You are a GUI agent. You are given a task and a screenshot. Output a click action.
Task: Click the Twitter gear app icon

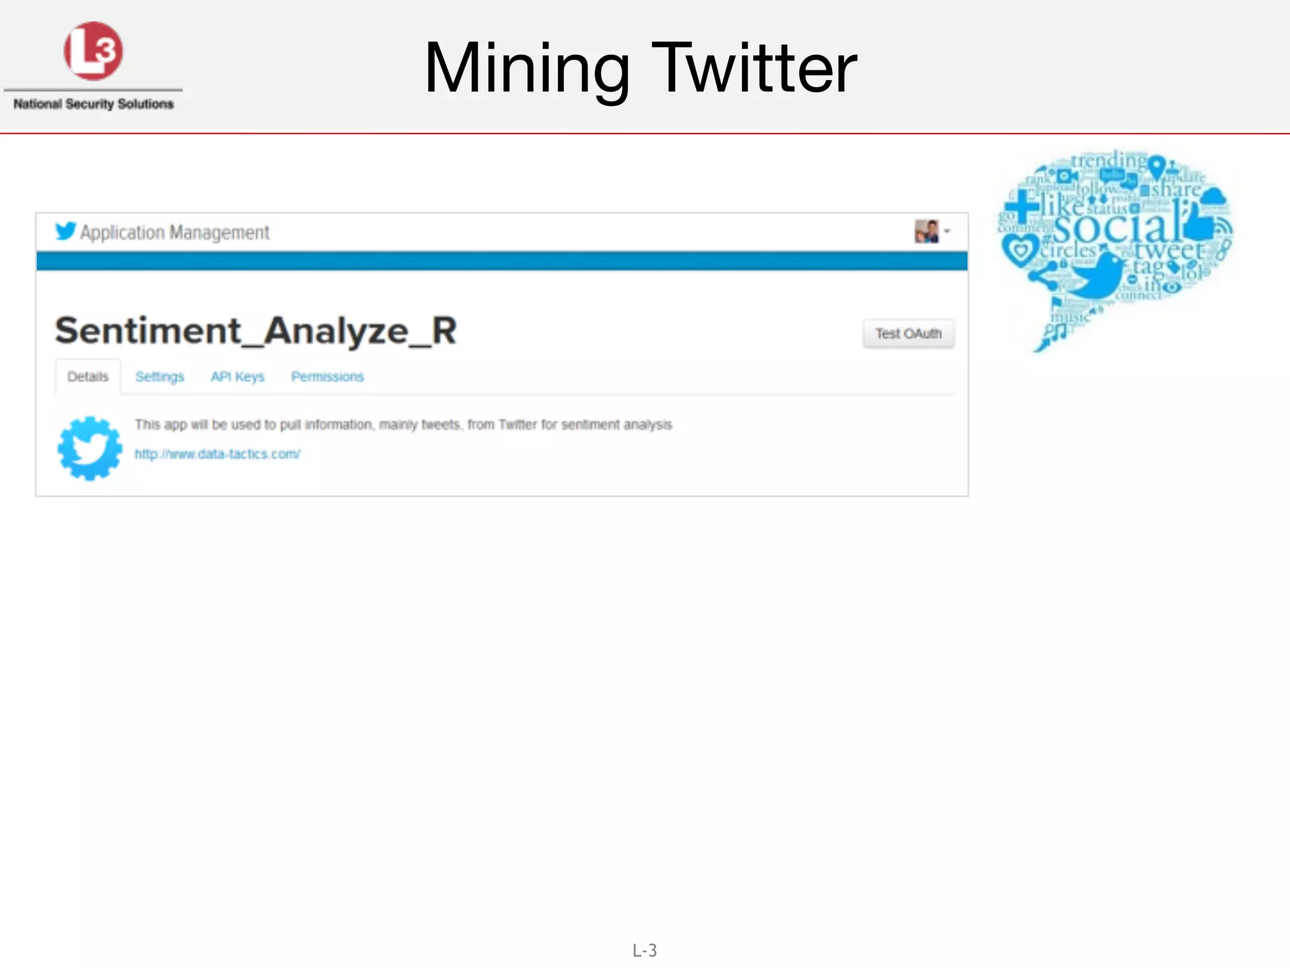pyautogui.click(x=89, y=448)
